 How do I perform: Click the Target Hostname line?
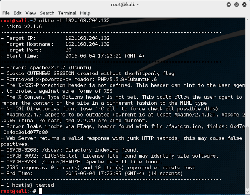(55, 44)
